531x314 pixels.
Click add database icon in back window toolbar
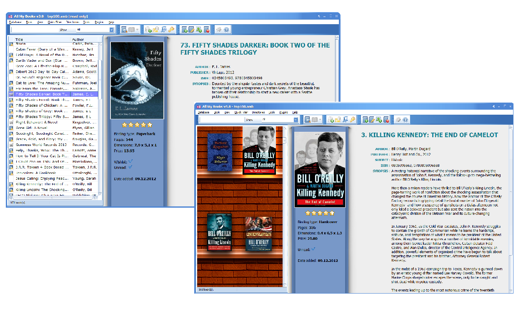[149, 30]
